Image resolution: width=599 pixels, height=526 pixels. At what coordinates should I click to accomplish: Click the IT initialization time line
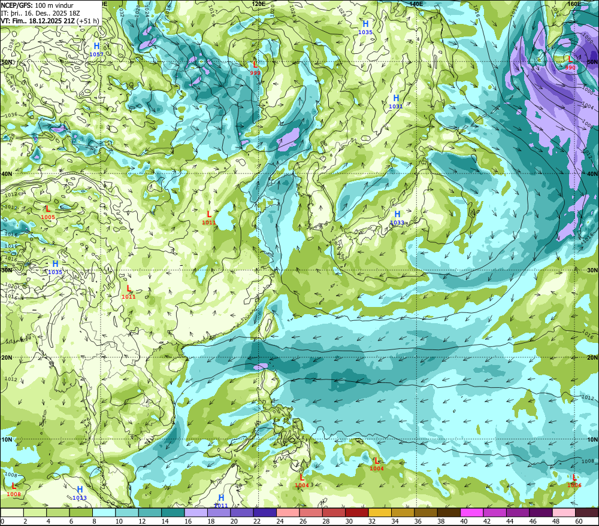[41, 13]
